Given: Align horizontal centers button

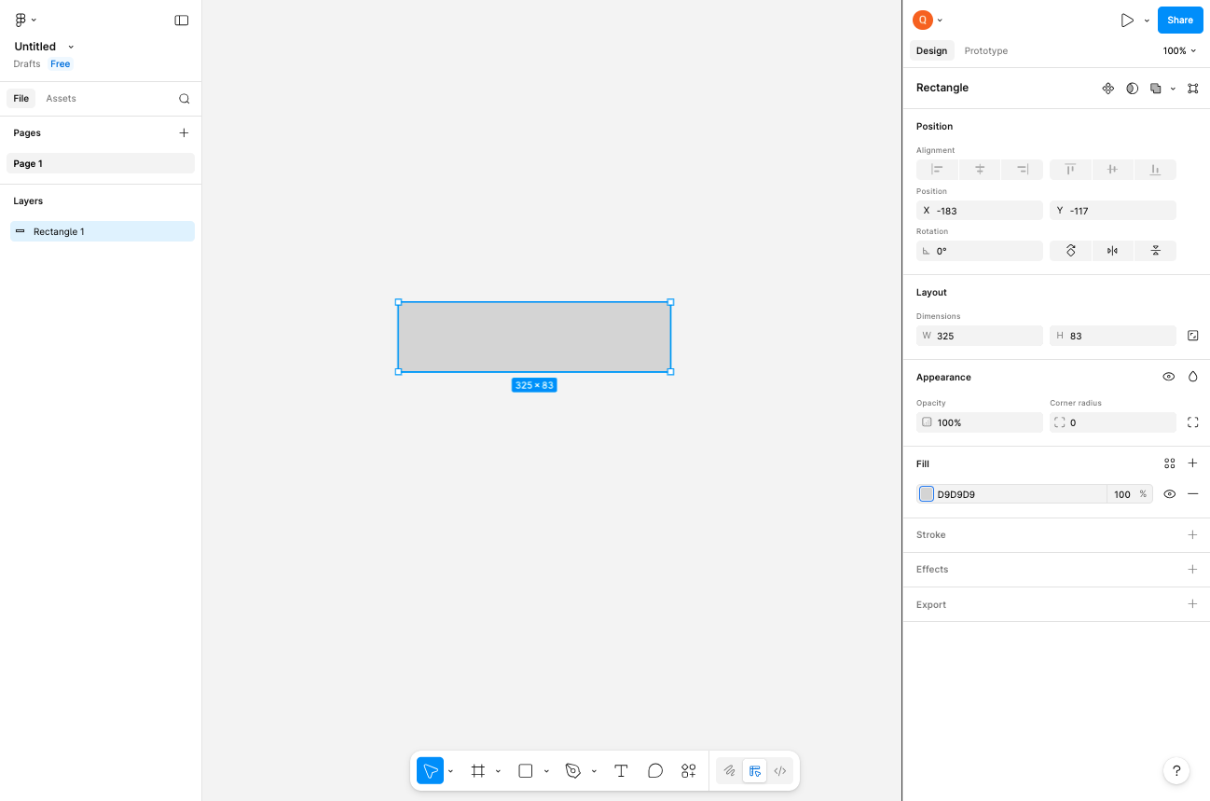Looking at the screenshot, I should [x=980, y=170].
